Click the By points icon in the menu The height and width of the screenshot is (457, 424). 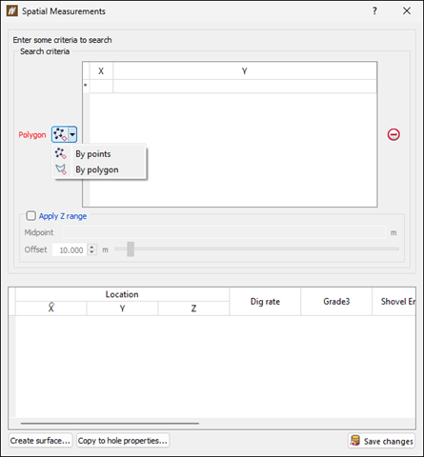[61, 153]
